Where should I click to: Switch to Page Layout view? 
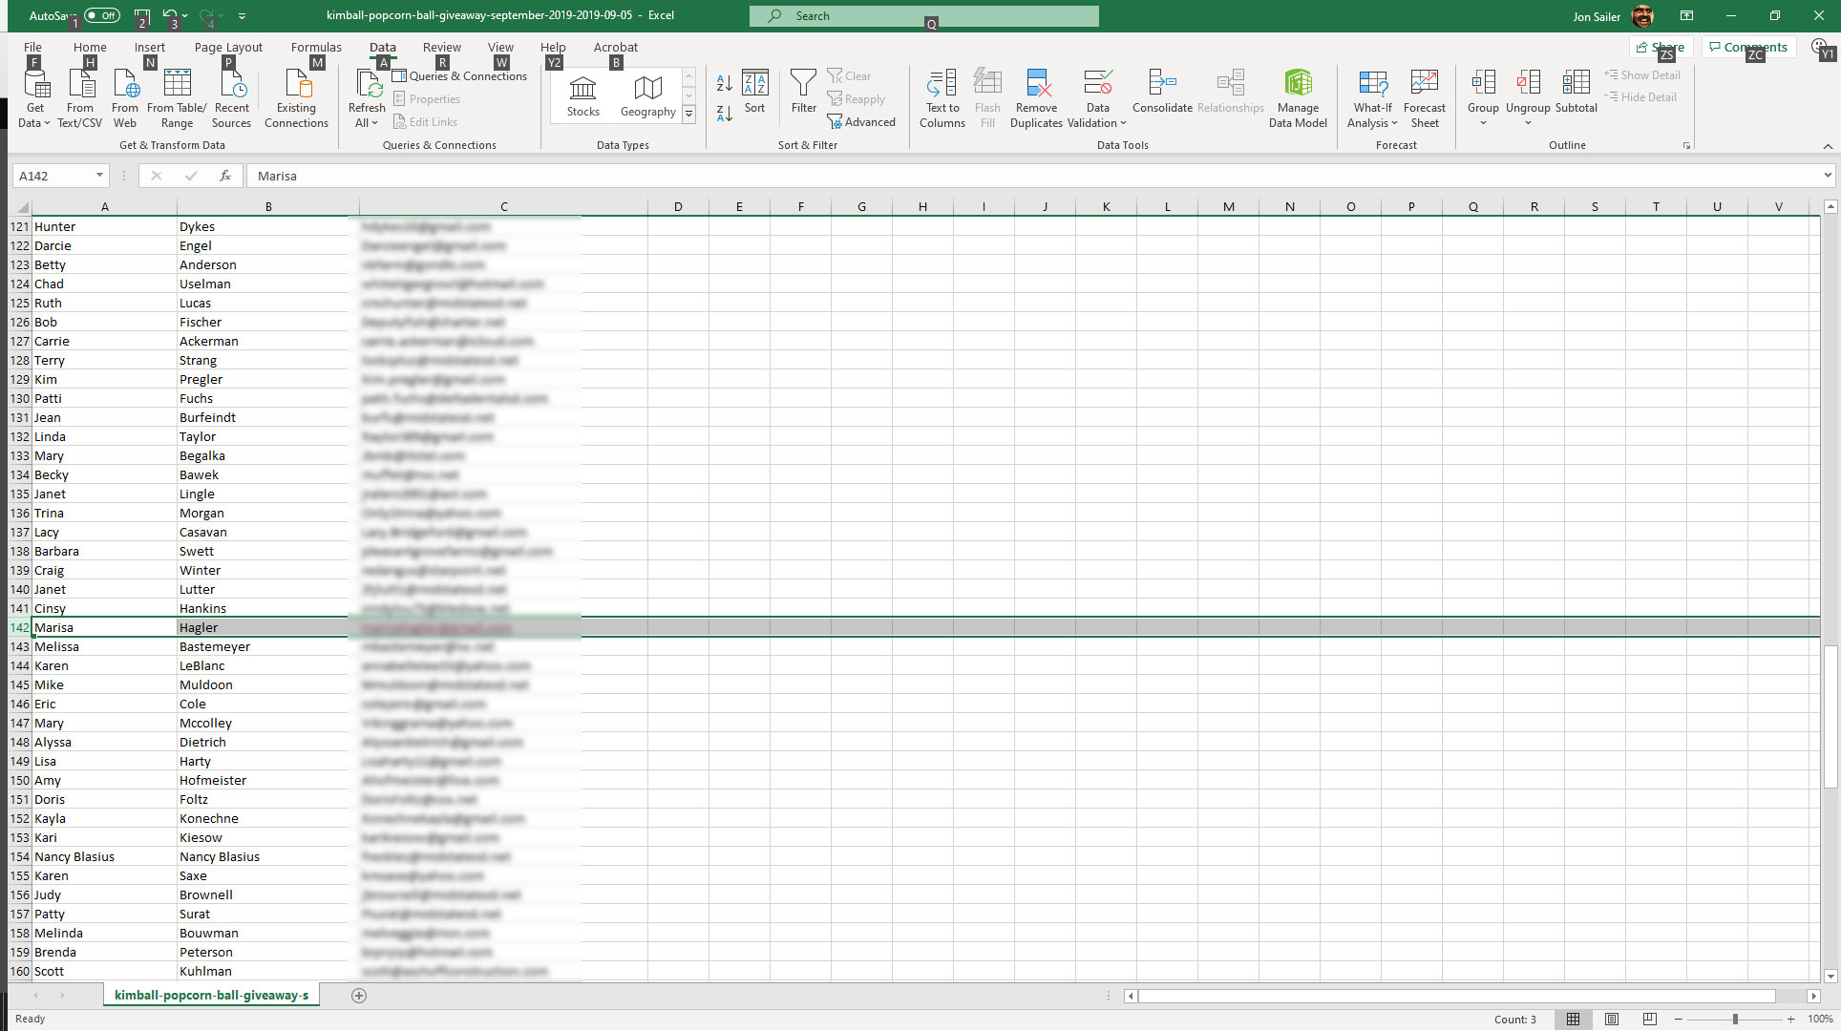pos(1612,1020)
